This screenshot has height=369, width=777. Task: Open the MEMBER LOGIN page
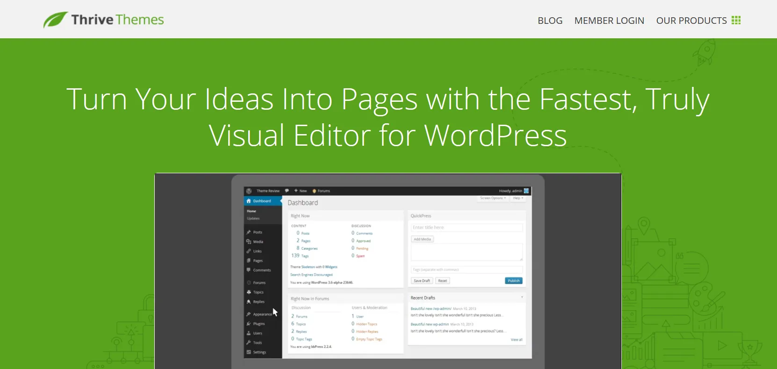tap(609, 21)
